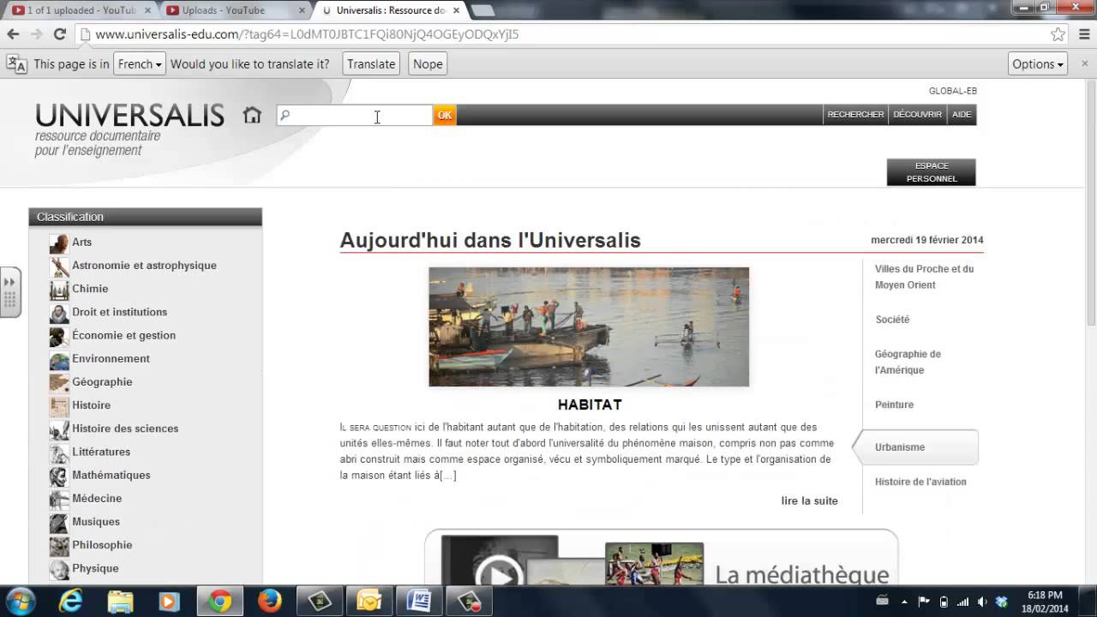Click the browser back arrow
Viewport: 1097px width, 617px height.
point(13,34)
